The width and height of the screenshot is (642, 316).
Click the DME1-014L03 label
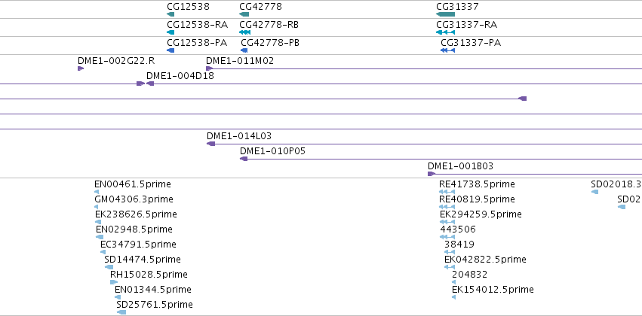tap(239, 136)
